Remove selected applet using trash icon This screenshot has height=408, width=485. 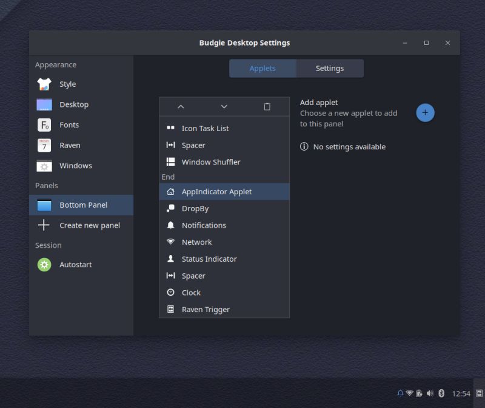click(267, 106)
